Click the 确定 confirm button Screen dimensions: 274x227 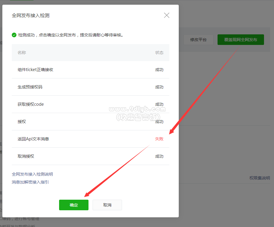click(74, 205)
